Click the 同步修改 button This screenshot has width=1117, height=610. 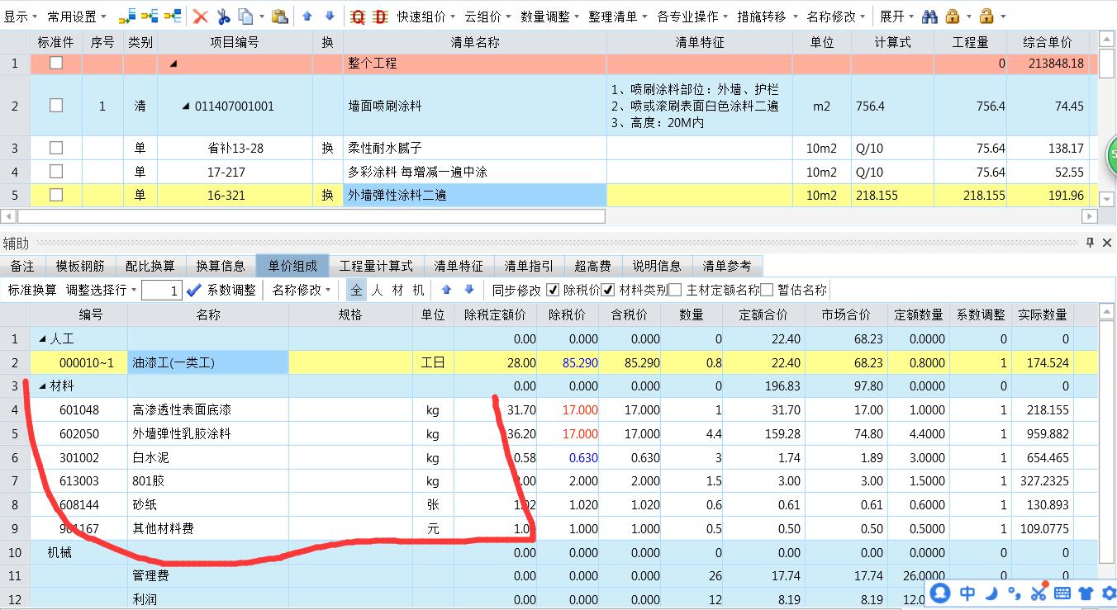tap(516, 290)
